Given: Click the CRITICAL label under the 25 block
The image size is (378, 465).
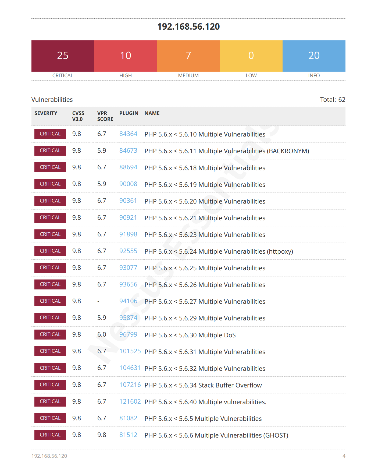Looking at the screenshot, I should pyautogui.click(x=63, y=76).
